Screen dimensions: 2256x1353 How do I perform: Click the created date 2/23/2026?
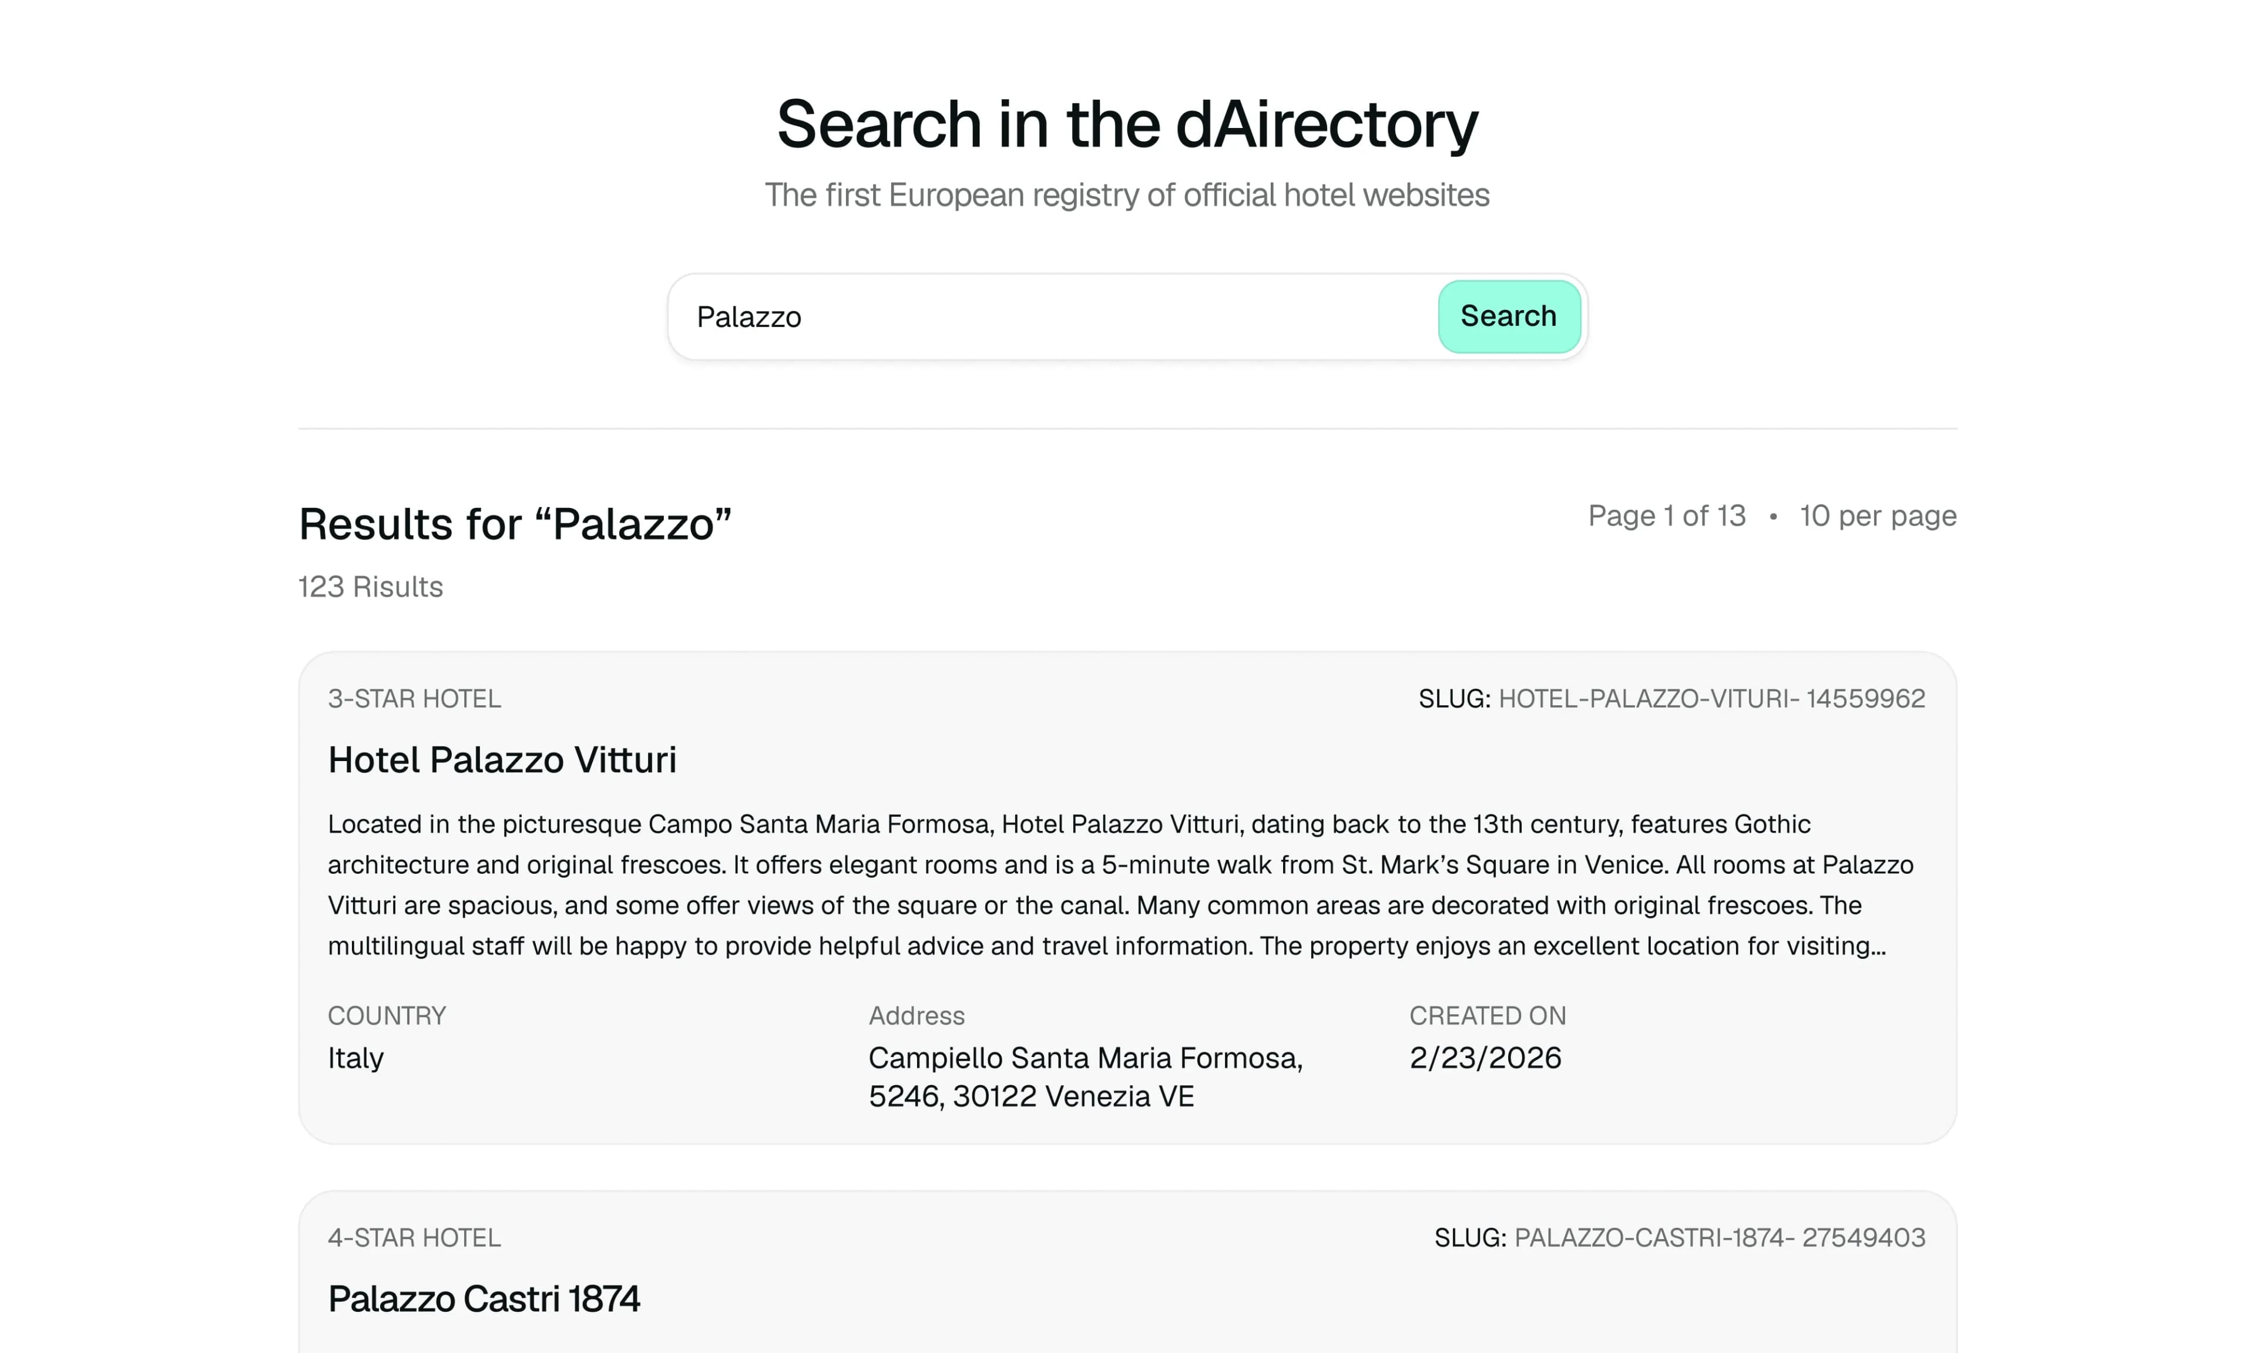[x=1485, y=1058]
